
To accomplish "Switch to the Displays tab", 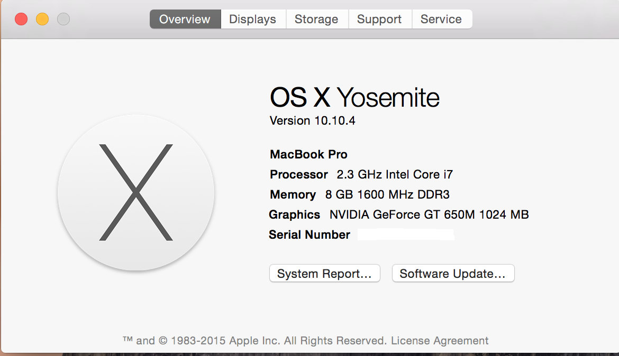I will click(x=252, y=20).
